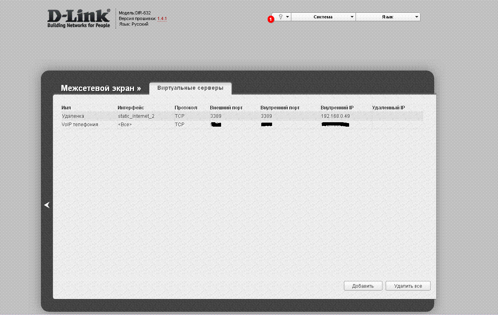Open the VoIP телефония rule row
This screenshot has height=315, width=498.
(80, 125)
